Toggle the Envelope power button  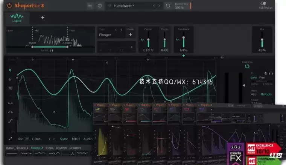247,66
